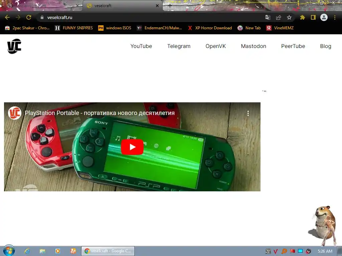Toggle the Chrome side panel
This screenshot has height=256, width=342.
313,17
